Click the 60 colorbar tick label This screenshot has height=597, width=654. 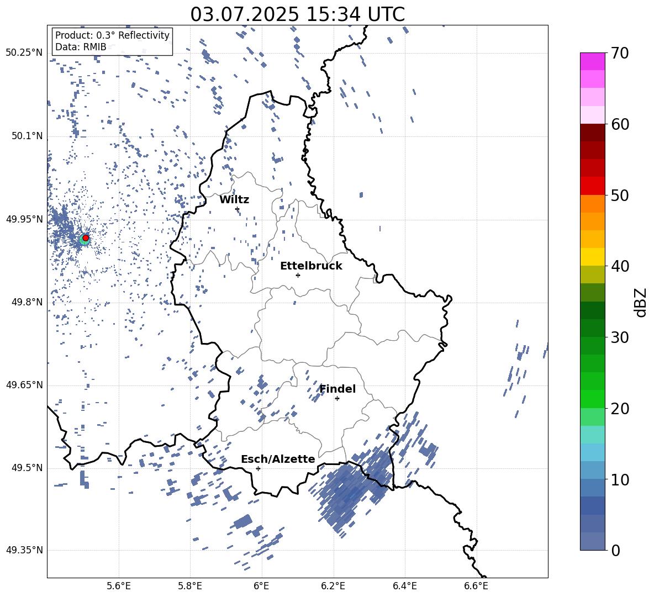click(x=619, y=124)
